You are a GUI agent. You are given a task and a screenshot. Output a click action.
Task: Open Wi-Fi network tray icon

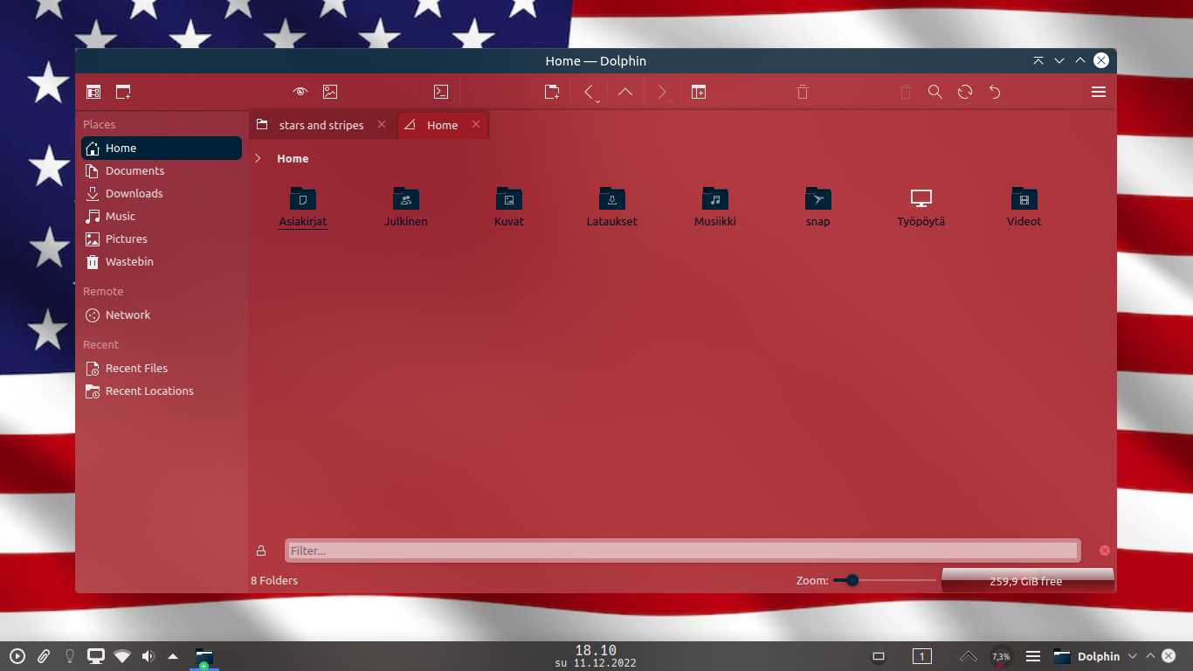[x=122, y=656]
